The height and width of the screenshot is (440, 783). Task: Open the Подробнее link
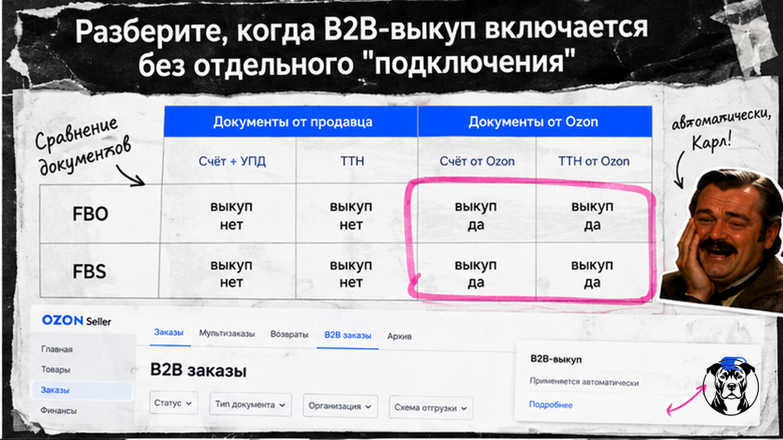point(551,405)
